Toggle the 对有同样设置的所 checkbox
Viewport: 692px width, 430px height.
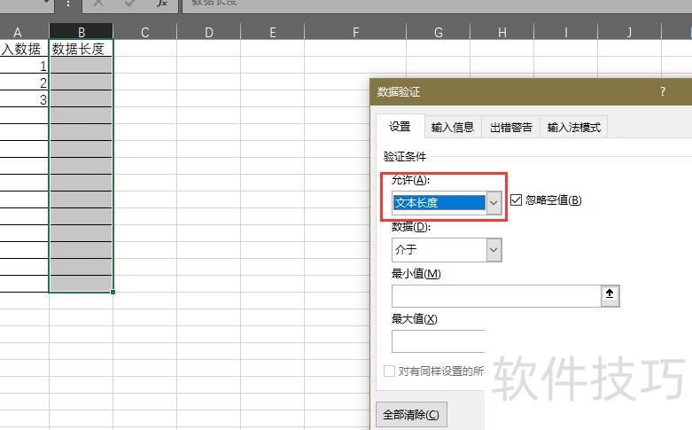(389, 371)
